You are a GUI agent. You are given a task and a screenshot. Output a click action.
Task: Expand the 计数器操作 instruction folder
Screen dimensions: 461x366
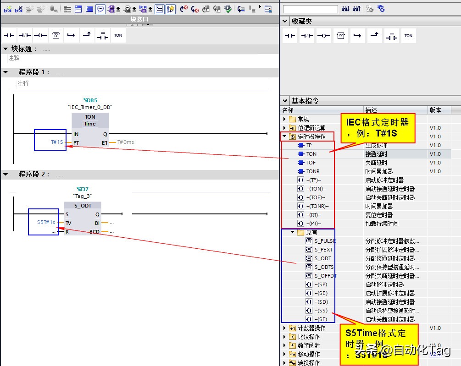285,328
